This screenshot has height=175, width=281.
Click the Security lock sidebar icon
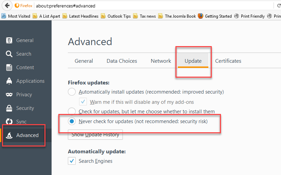pyautogui.click(x=9, y=108)
